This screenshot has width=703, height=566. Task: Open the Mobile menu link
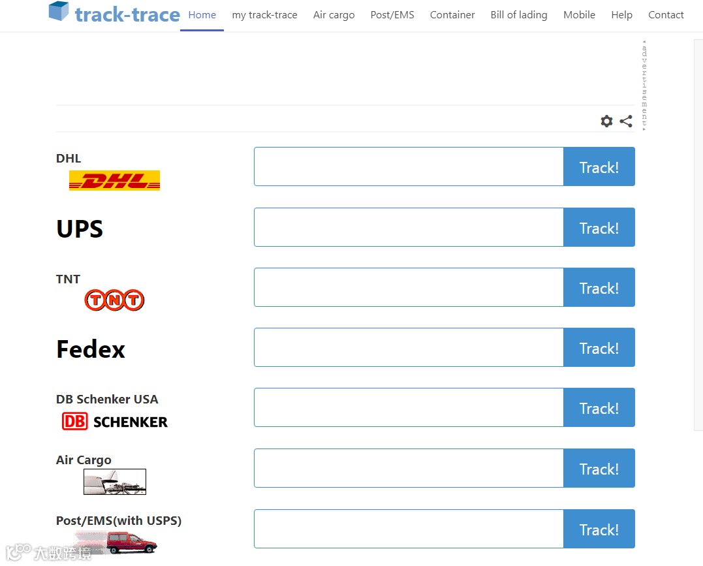[579, 15]
